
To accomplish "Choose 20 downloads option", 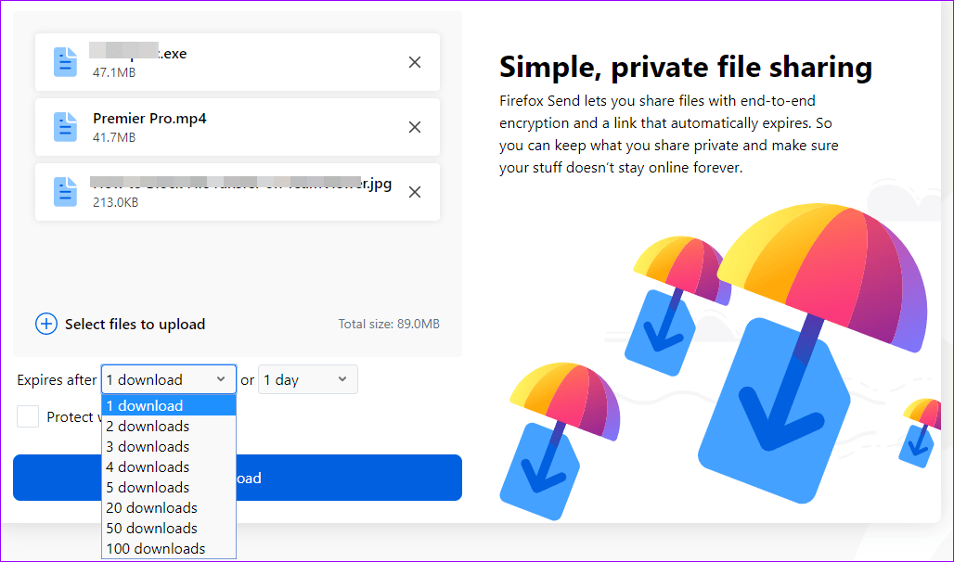I will (169, 508).
